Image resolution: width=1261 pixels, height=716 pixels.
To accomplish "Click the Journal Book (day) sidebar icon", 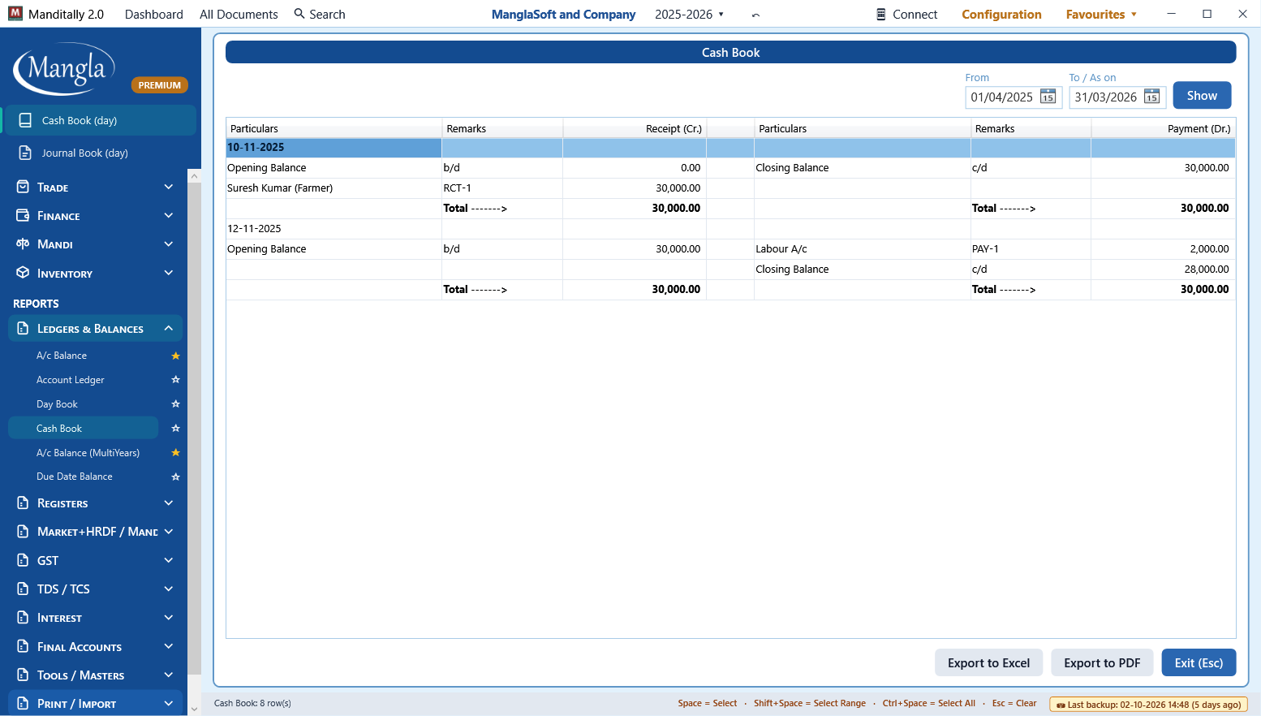I will tap(25, 153).
